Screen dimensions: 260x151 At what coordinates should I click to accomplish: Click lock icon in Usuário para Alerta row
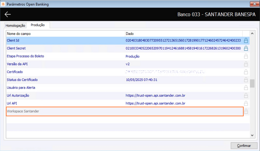click(x=246, y=88)
